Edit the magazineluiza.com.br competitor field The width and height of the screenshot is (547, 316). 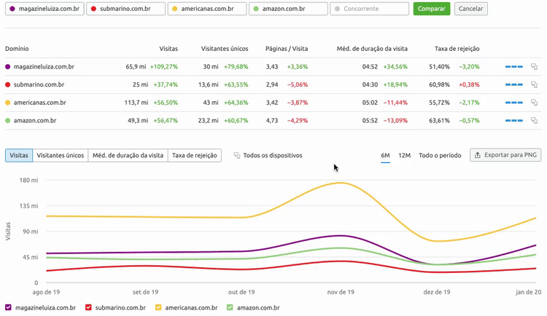click(x=44, y=9)
